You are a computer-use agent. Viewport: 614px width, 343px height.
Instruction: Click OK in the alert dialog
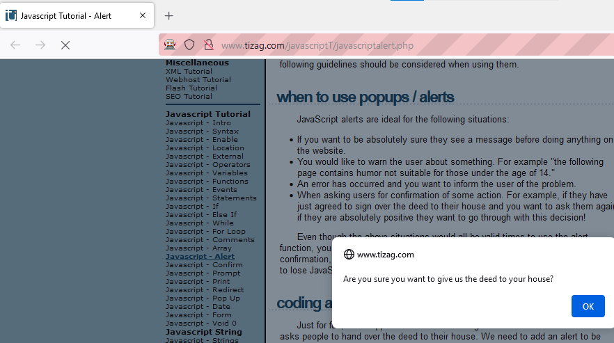click(x=588, y=306)
